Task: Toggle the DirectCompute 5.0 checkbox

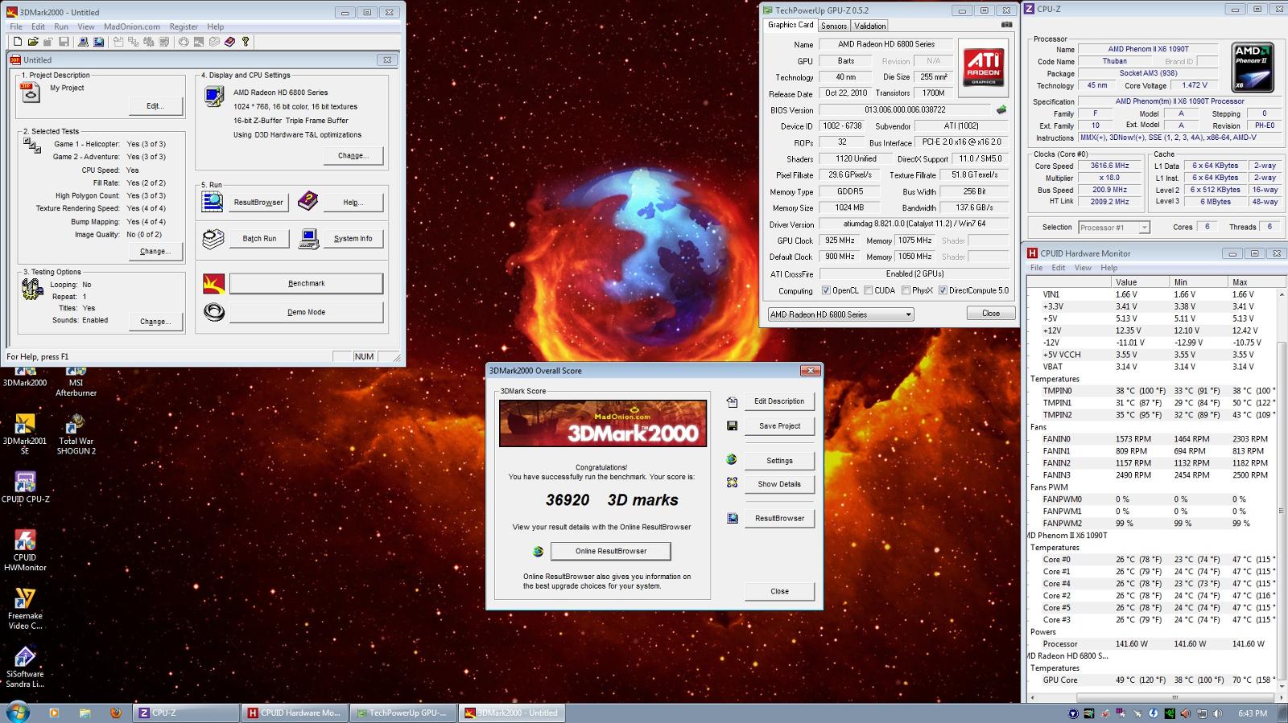Action: (943, 290)
